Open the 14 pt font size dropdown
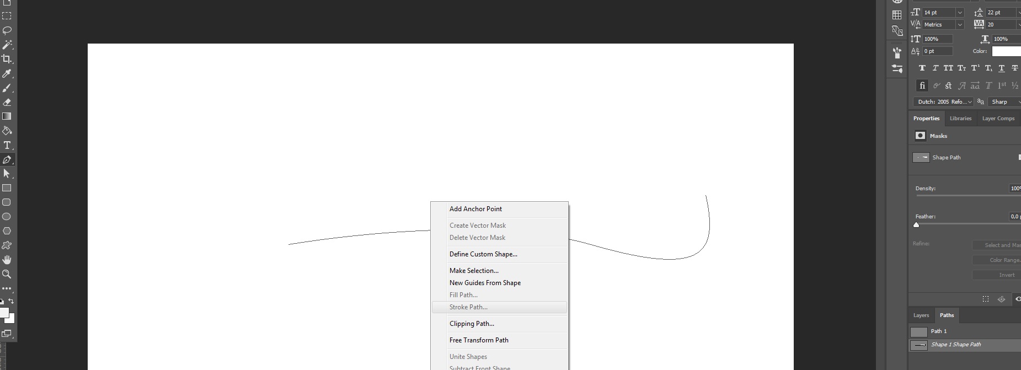Viewport: 1021px width, 370px height. tap(960, 12)
